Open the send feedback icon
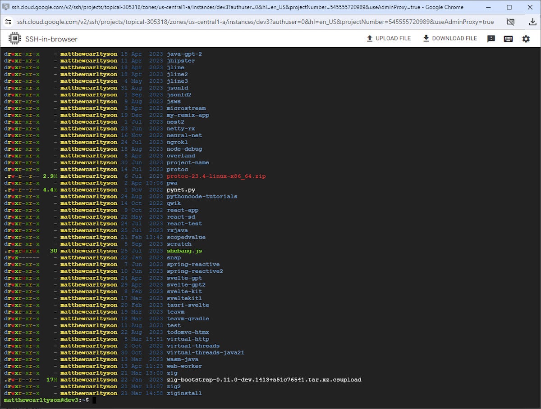 pyautogui.click(x=491, y=39)
